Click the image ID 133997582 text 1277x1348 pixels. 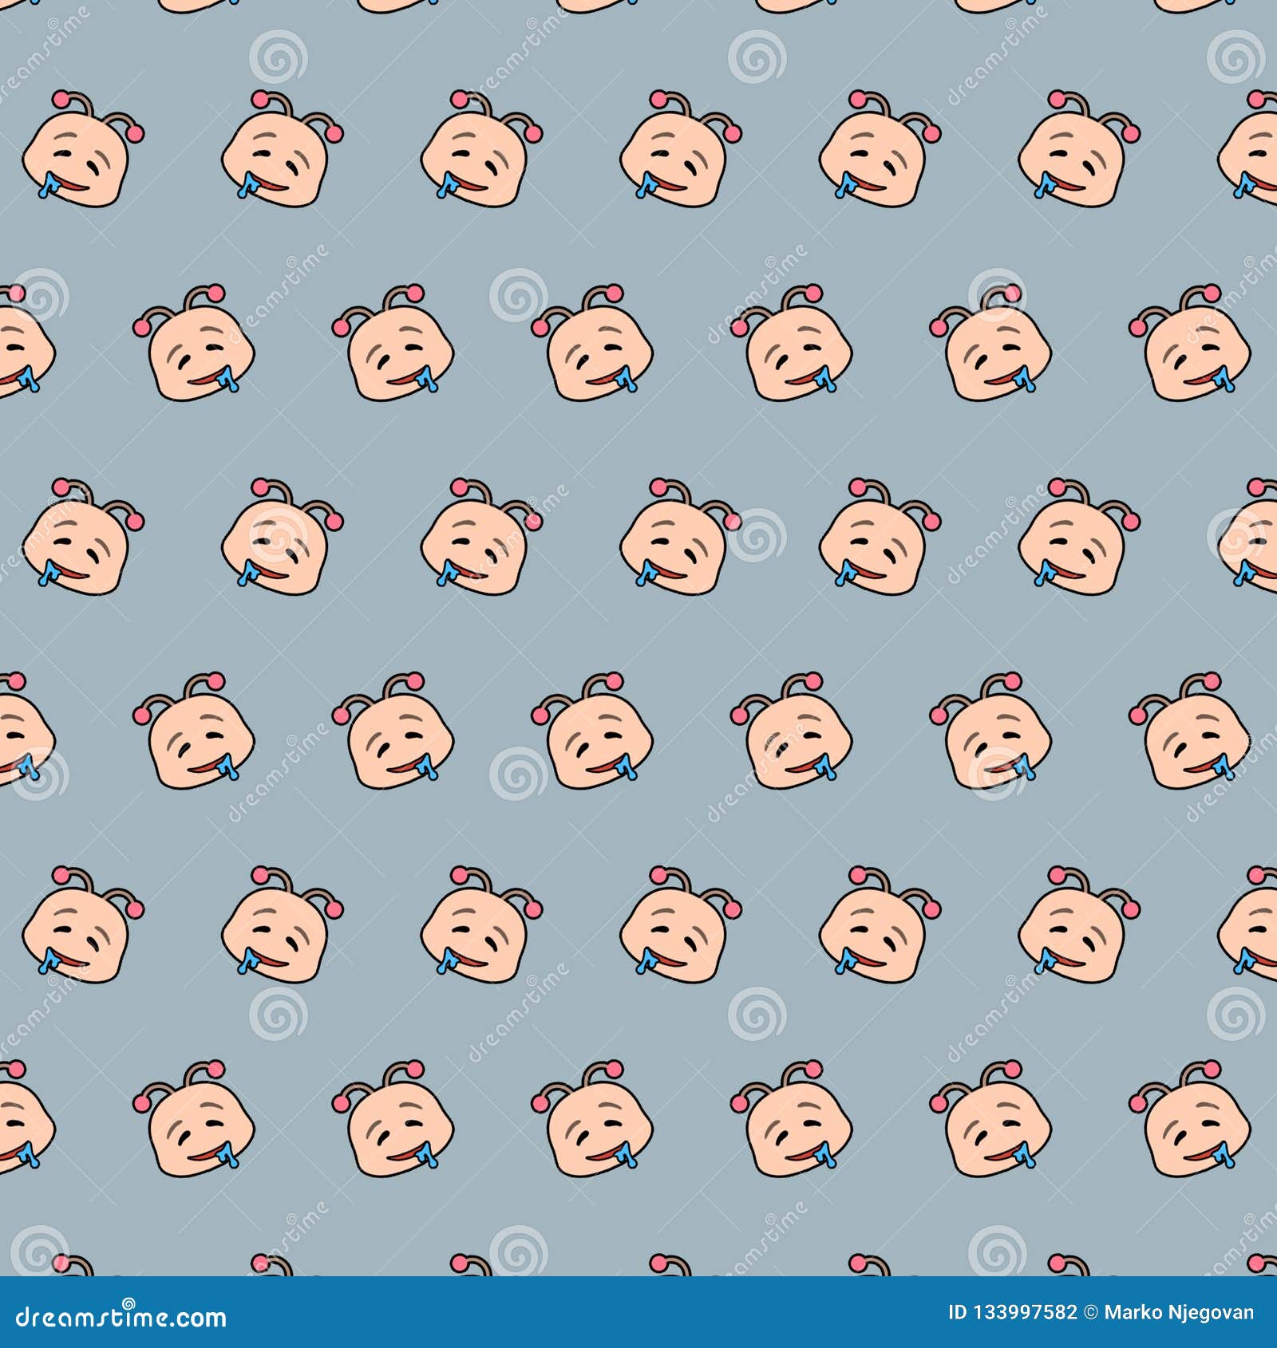[x=1012, y=1313]
